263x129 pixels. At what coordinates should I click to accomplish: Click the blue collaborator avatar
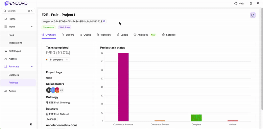click(53, 90)
